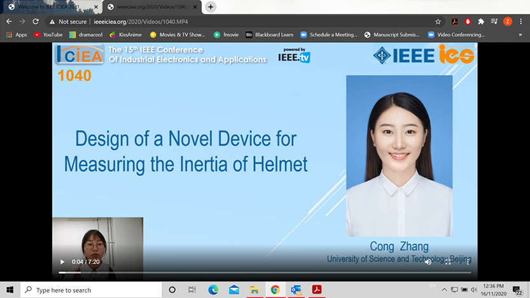Open the red ad blocker extension
The image size is (530, 298).
468,22
